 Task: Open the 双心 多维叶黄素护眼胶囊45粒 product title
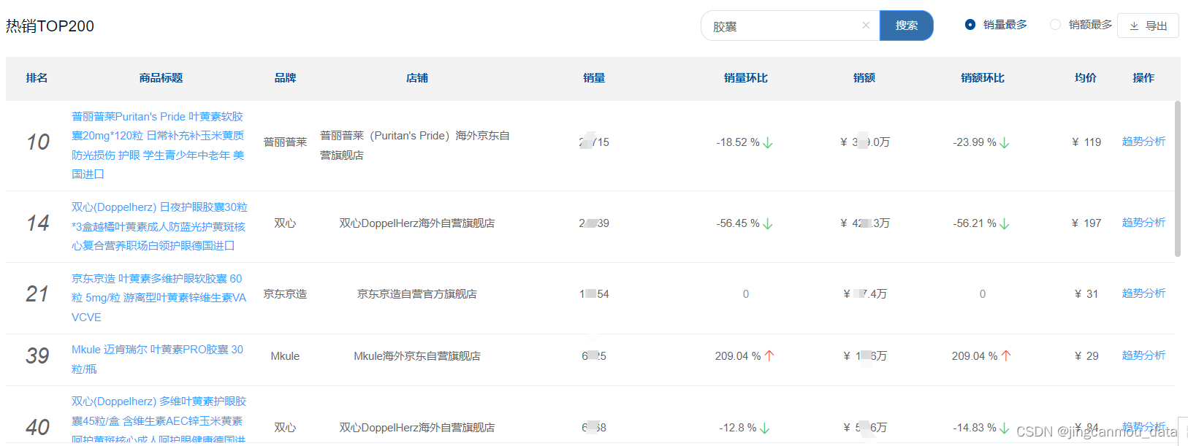click(159, 420)
